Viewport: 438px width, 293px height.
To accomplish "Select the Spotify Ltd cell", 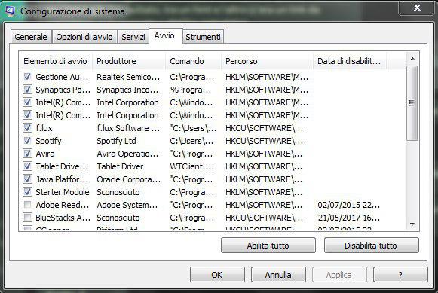I will pos(117,141).
